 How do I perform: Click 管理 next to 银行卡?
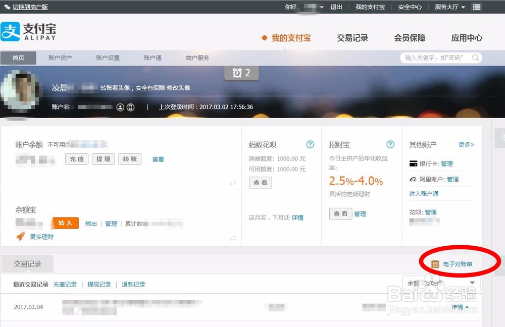coord(447,164)
